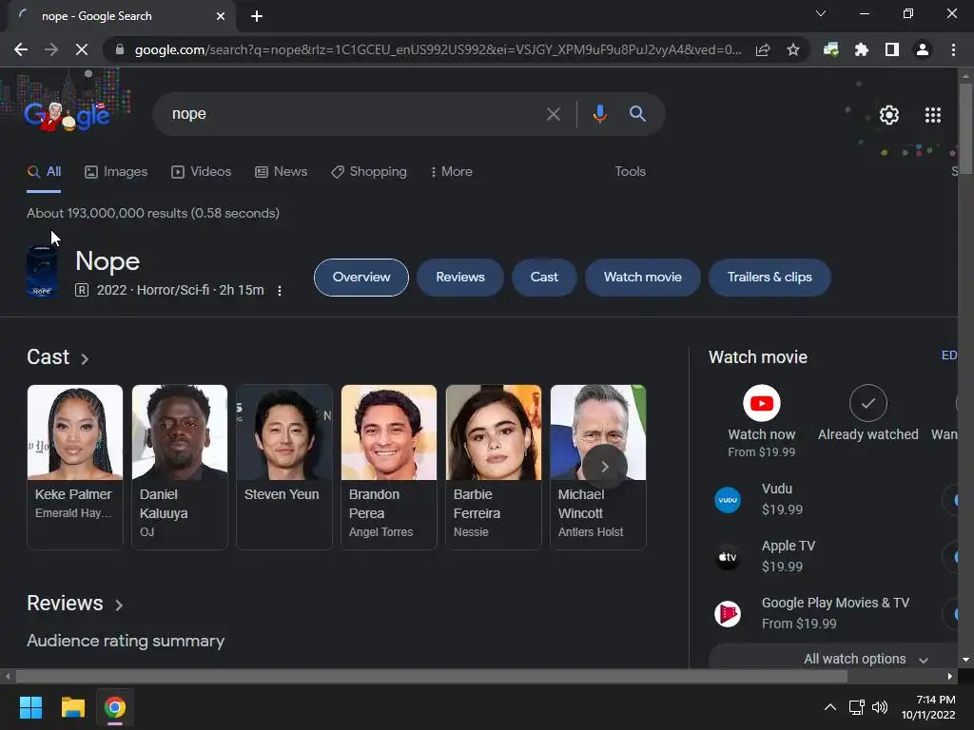
Task: Switch to the Shopping tab
Action: coord(369,171)
